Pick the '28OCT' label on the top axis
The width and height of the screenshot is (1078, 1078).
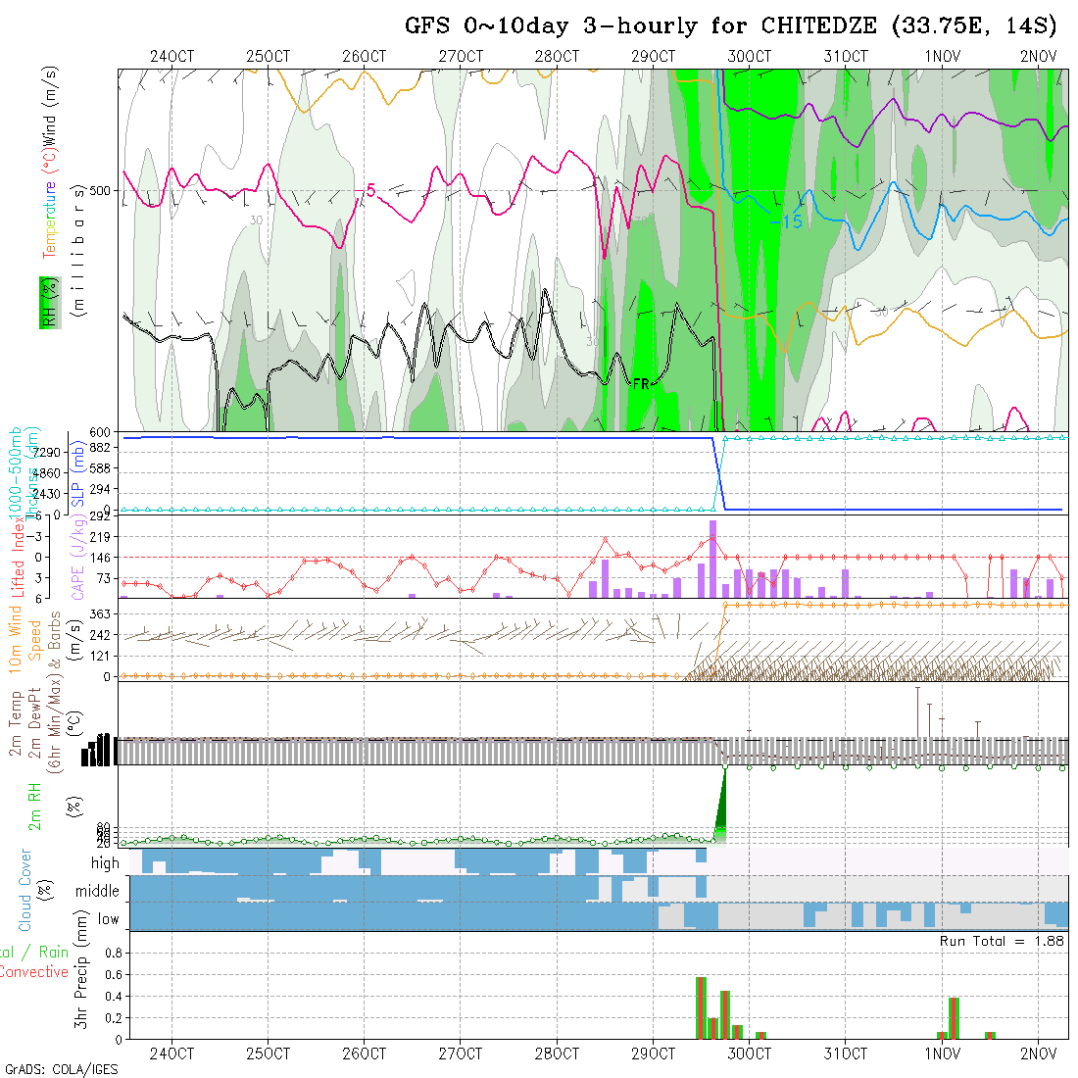pyautogui.click(x=557, y=56)
